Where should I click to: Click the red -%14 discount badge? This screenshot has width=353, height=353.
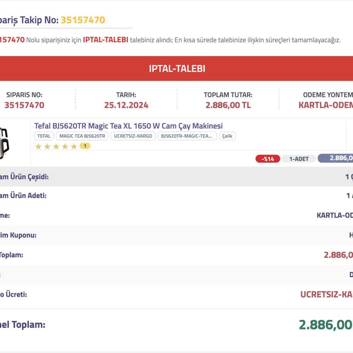(x=268, y=159)
